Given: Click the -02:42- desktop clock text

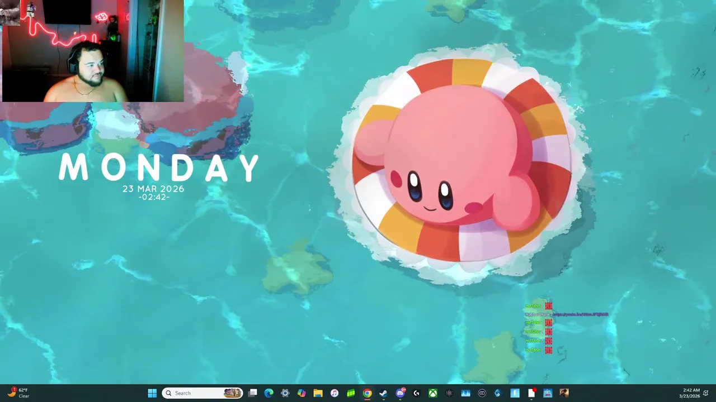Looking at the screenshot, I should [x=154, y=197].
